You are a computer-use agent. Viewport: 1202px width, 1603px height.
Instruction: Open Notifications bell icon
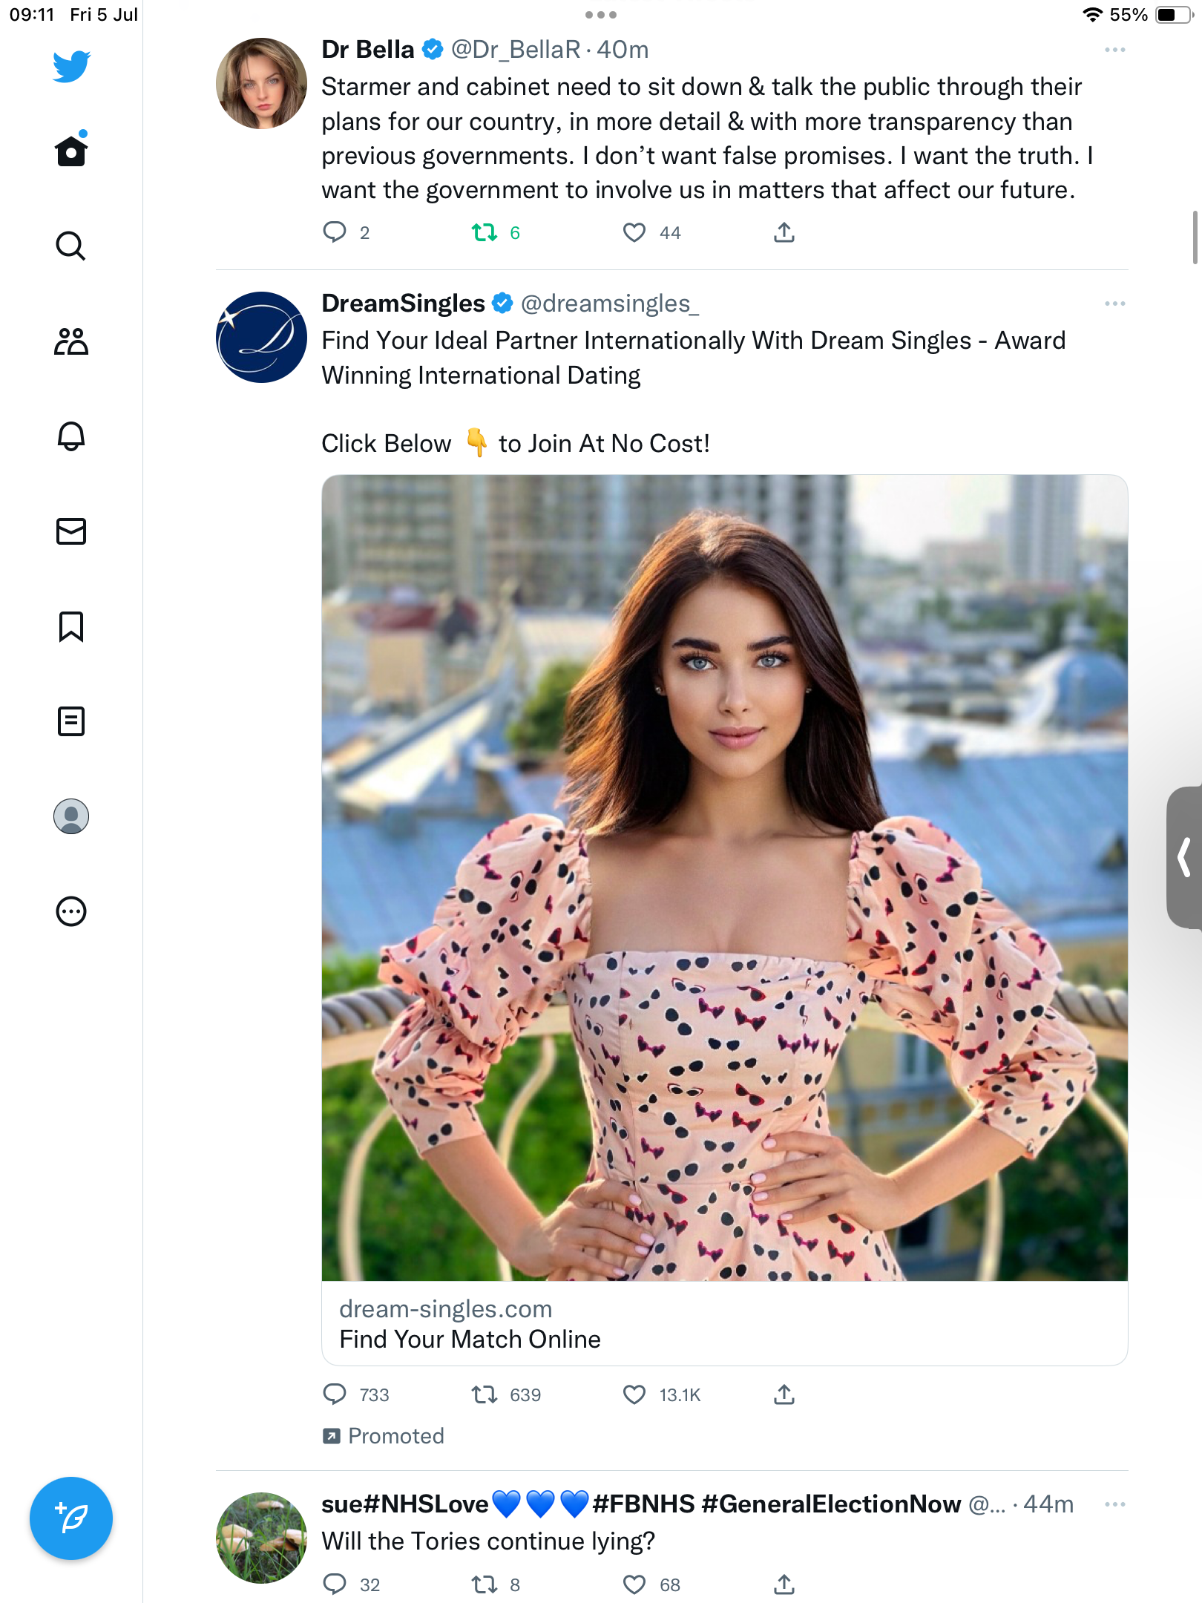(x=71, y=436)
